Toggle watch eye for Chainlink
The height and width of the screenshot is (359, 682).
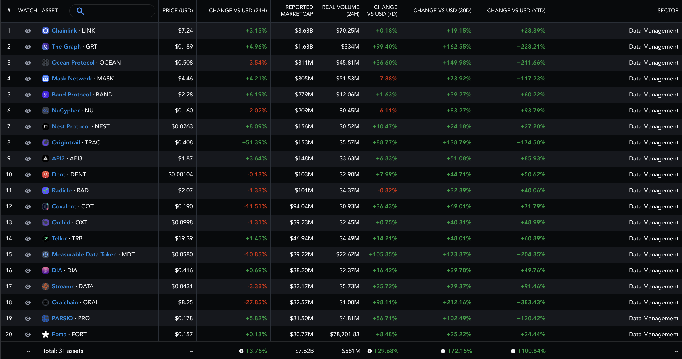point(28,31)
